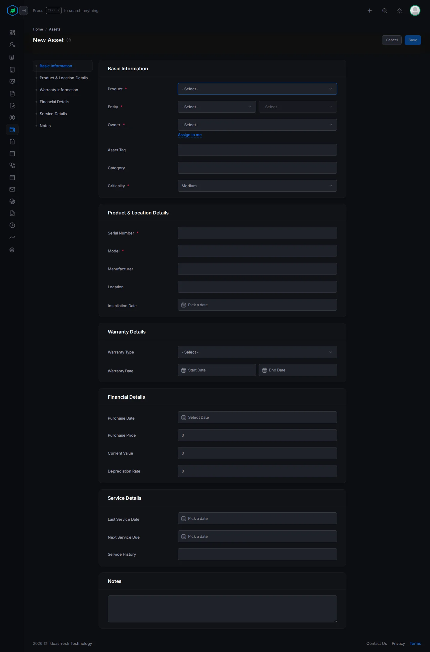Open the settings gear icon in sidebar
Image resolution: width=430 pixels, height=652 pixels.
(12, 250)
